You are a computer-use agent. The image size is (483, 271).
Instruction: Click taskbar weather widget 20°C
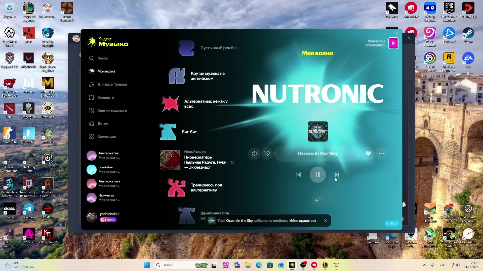[19, 265]
